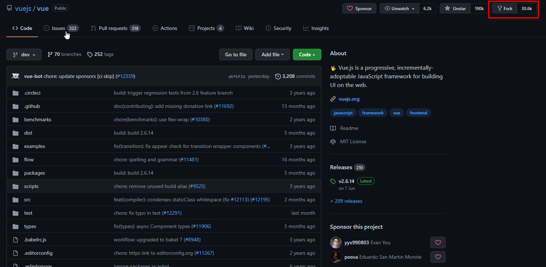Open the Insights tab
The width and height of the screenshot is (546, 267).
point(316,28)
